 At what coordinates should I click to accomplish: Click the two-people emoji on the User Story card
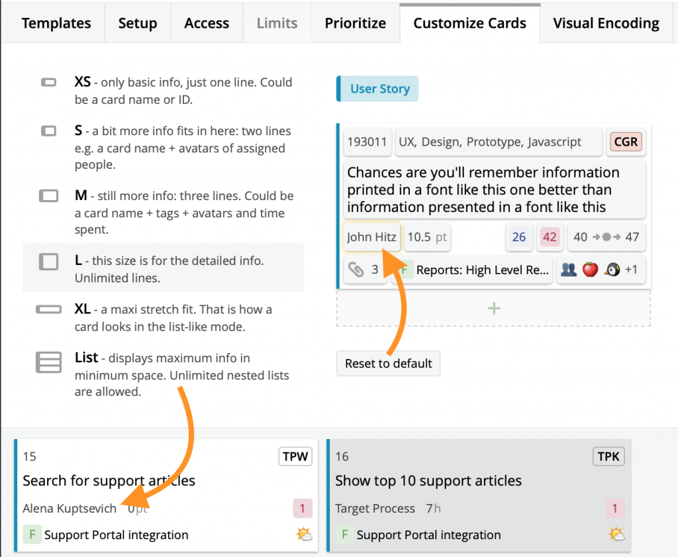tap(569, 270)
